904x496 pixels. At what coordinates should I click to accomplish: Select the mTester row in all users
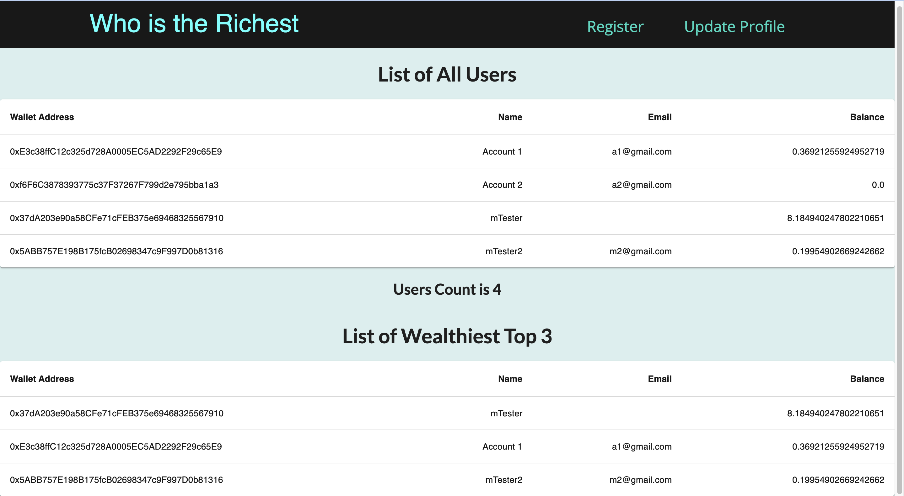coord(452,218)
